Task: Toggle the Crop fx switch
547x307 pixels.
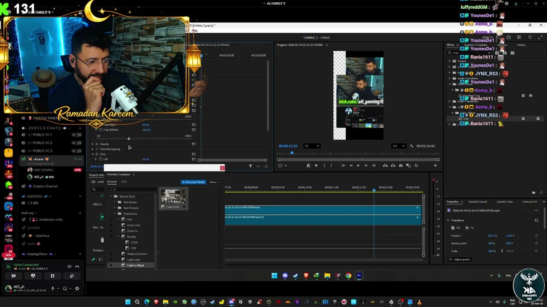Action: point(97,154)
